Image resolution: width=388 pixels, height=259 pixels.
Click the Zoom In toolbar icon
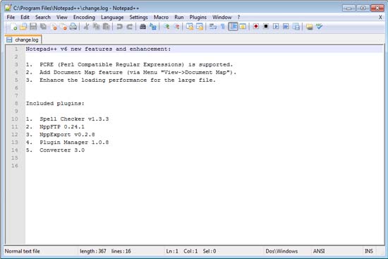click(x=166, y=27)
